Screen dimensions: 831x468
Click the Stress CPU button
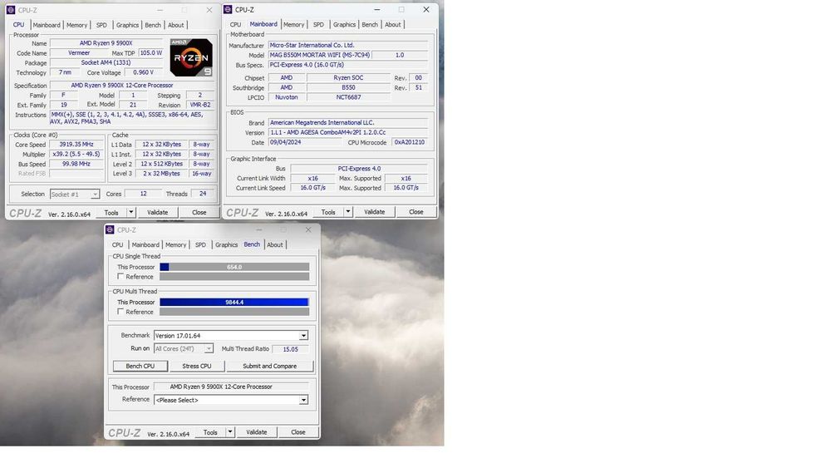pos(197,367)
